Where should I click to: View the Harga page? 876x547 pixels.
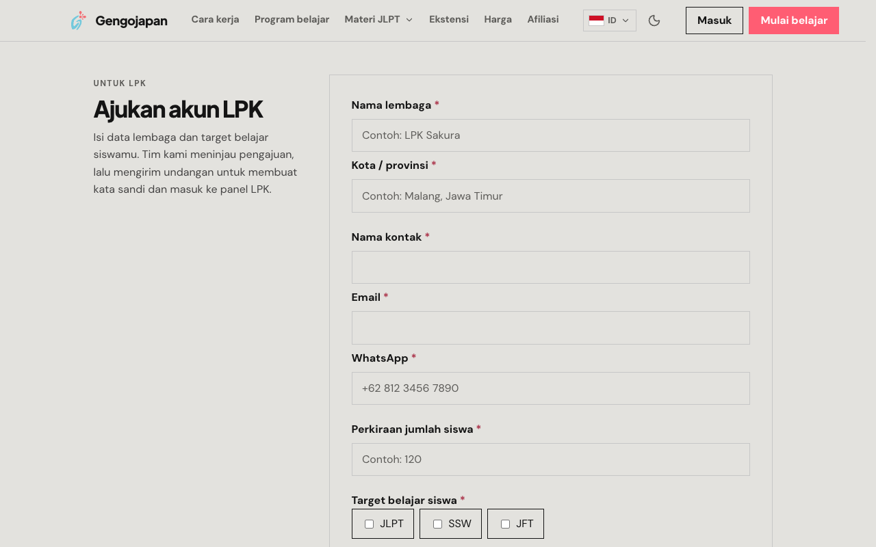[498, 20]
